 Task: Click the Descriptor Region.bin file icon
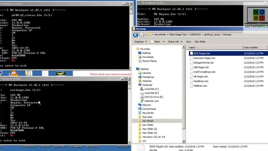[x=191, y=58]
